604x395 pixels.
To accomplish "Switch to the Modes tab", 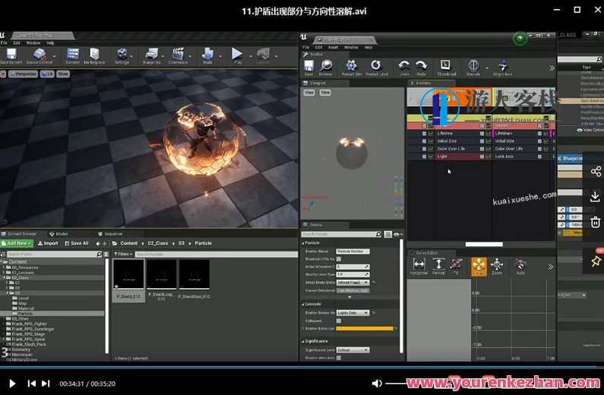I will (59, 234).
